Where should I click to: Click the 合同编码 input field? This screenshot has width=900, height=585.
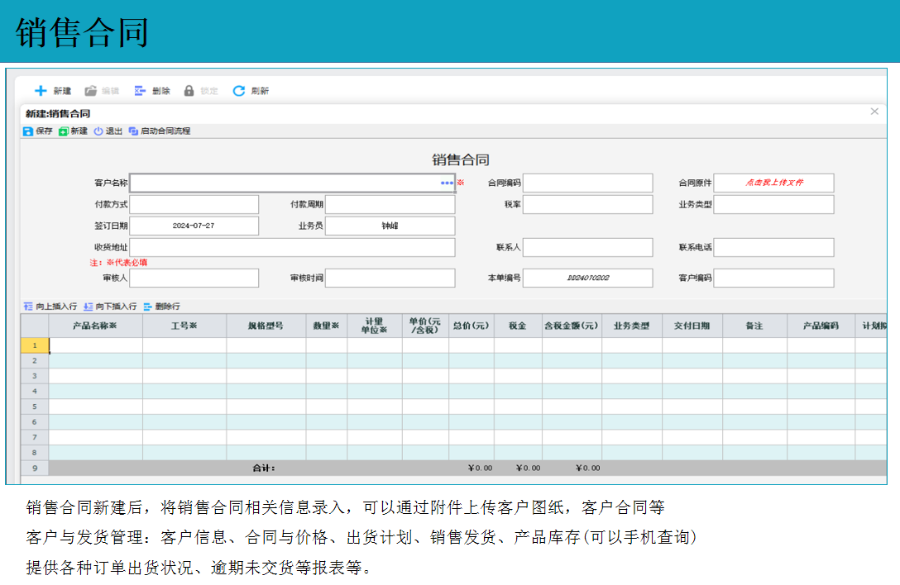(588, 183)
